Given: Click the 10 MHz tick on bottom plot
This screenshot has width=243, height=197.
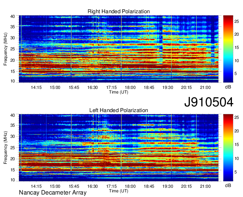Looking at the screenshot, I should pyautogui.click(x=13, y=180).
